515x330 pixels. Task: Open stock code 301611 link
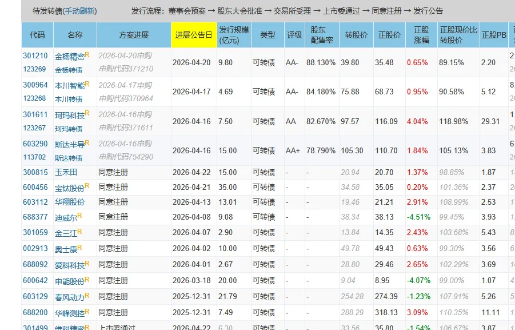35,115
